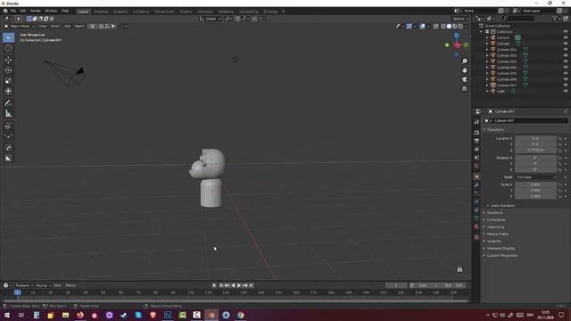
Task: Click the outliner search field
Action: tap(518, 18)
